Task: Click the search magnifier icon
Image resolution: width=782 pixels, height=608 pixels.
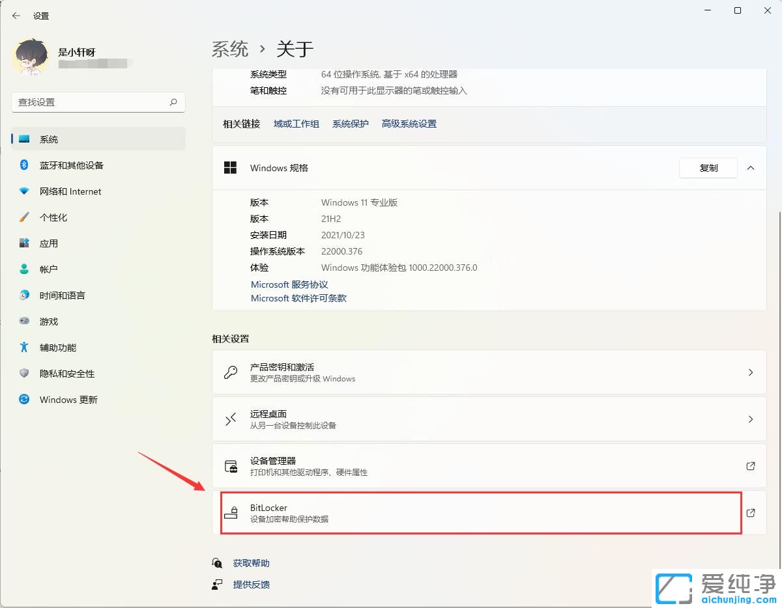Action: pos(173,102)
